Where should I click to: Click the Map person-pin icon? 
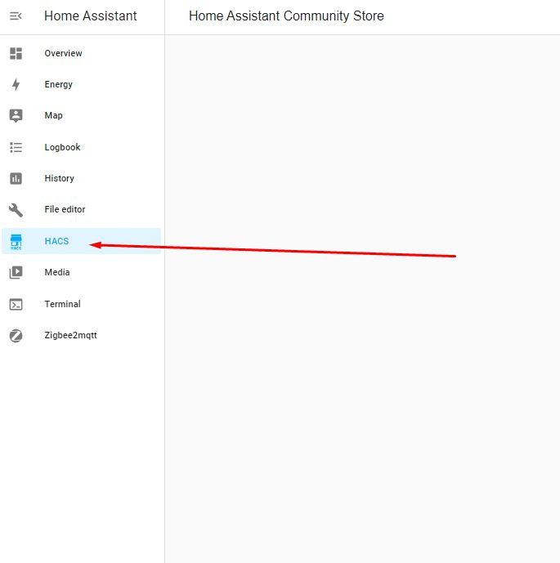pos(16,115)
